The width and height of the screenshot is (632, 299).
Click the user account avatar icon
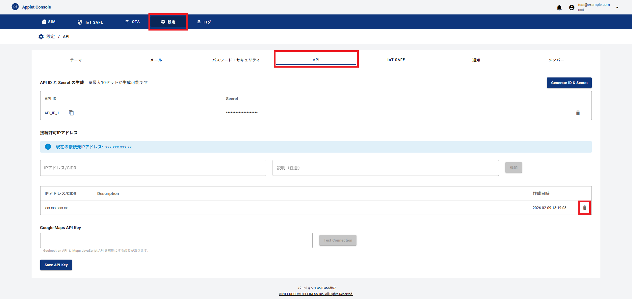572,8
